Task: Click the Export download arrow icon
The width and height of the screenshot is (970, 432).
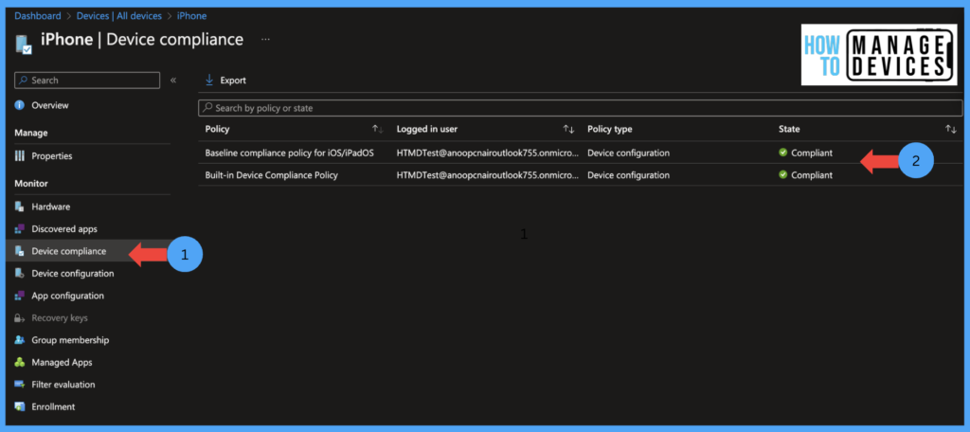Action: pyautogui.click(x=209, y=80)
